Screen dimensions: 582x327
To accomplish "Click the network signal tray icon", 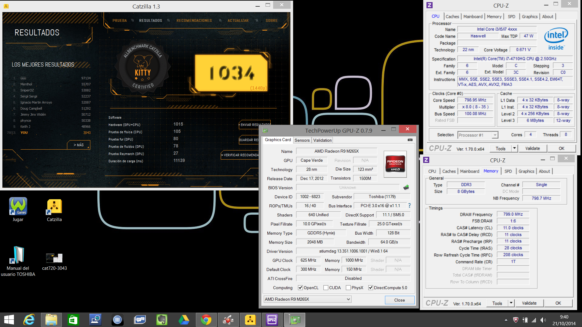I will pyautogui.click(x=534, y=320).
